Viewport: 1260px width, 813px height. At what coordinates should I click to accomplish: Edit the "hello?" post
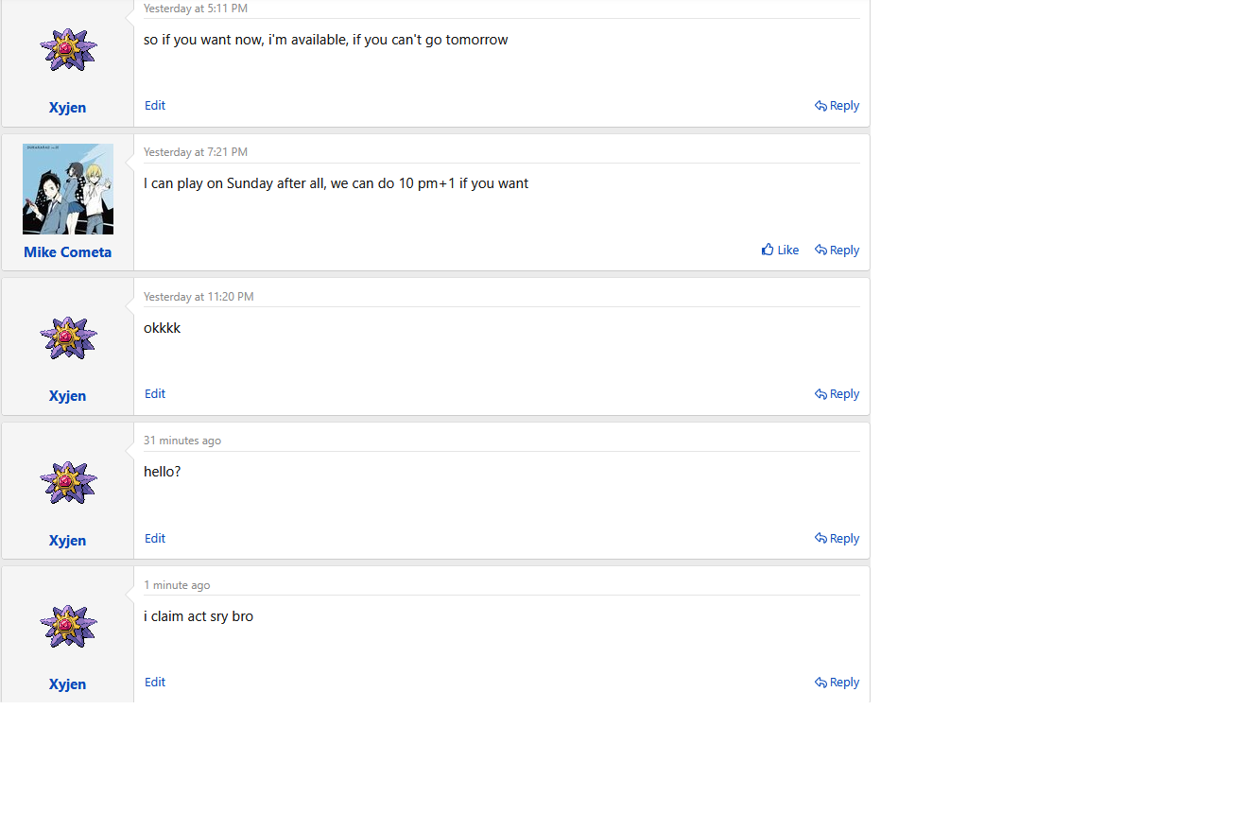pyautogui.click(x=155, y=538)
